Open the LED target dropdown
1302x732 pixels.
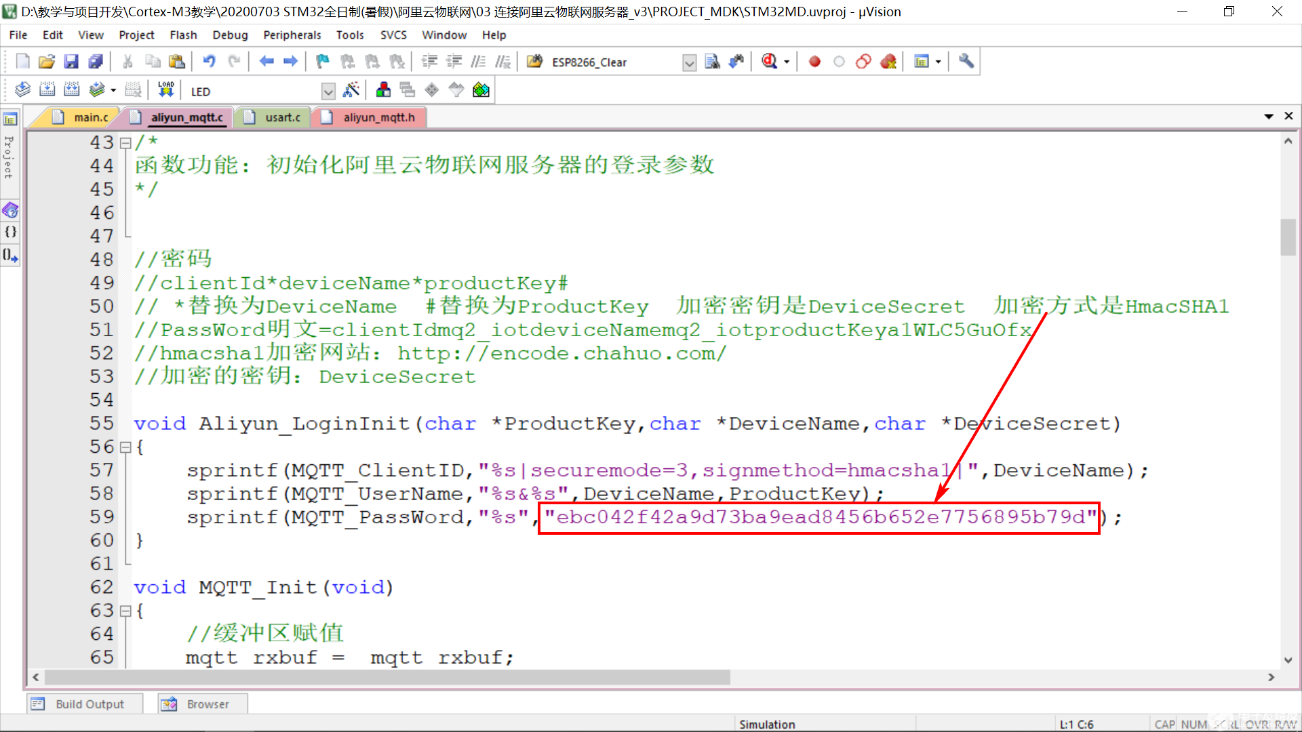(x=328, y=91)
